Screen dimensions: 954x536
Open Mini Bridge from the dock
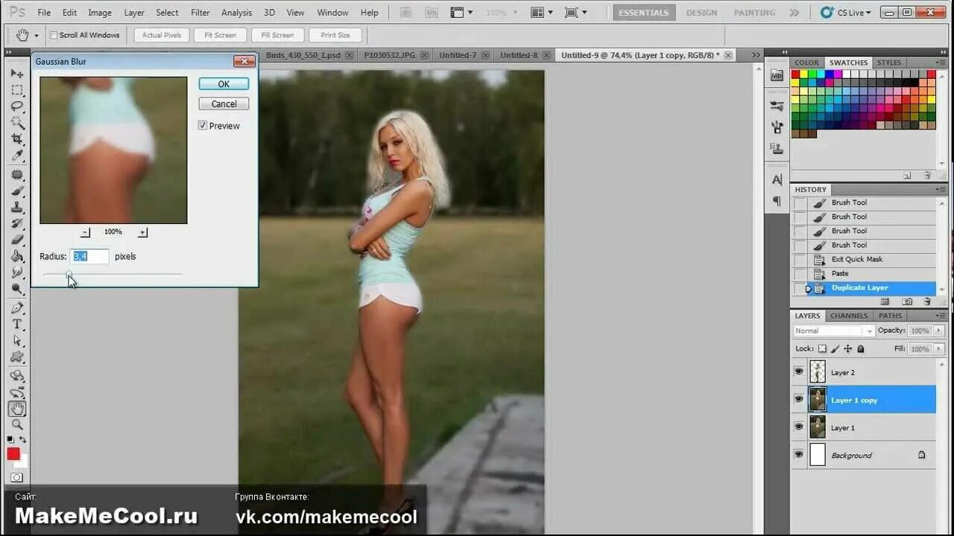coord(776,74)
